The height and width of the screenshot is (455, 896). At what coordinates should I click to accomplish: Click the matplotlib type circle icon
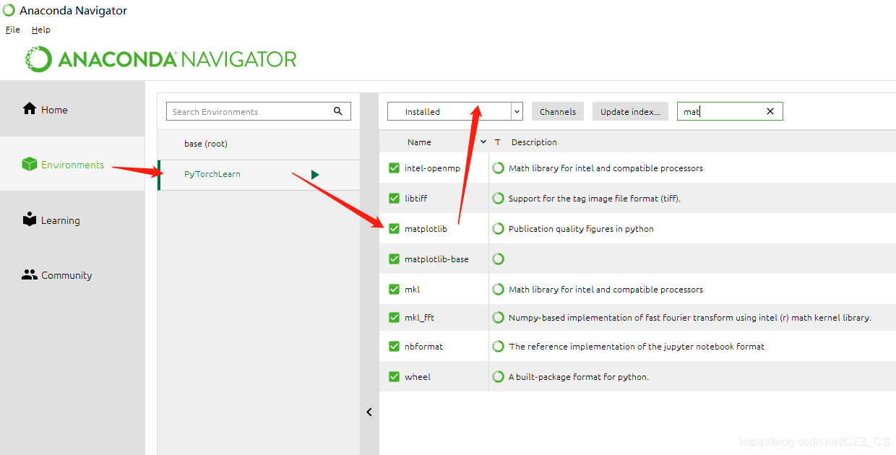498,228
